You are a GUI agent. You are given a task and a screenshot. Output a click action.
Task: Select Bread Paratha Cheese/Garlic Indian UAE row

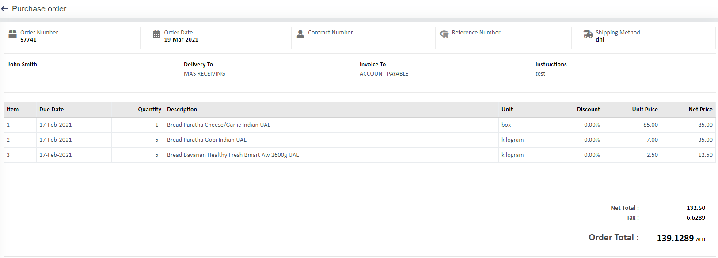360,125
